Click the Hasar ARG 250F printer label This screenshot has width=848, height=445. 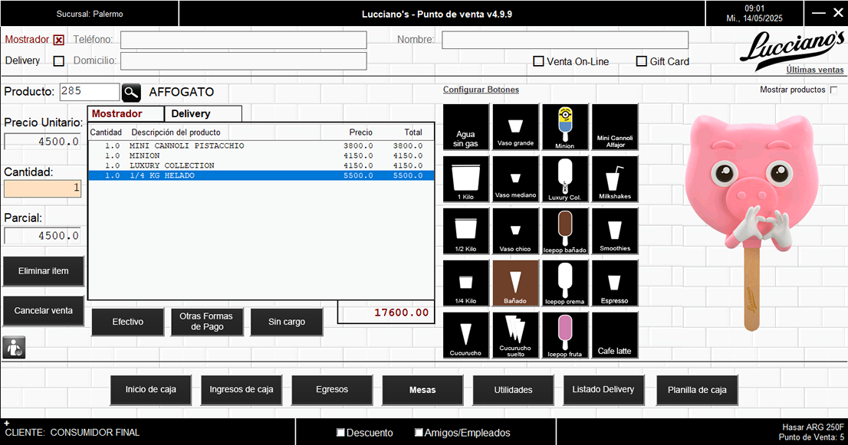(813, 427)
